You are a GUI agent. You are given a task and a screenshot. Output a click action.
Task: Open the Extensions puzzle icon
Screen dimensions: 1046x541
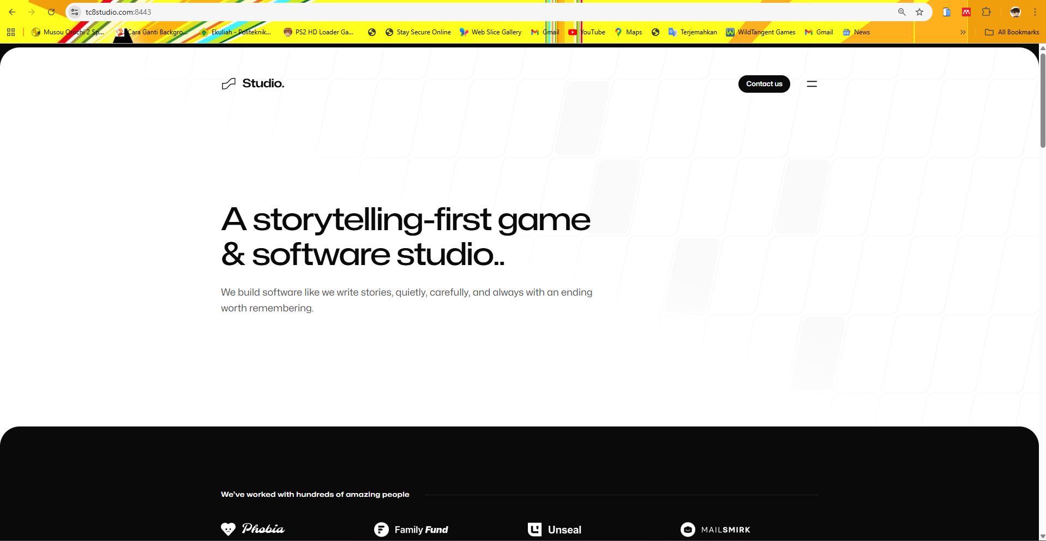pyautogui.click(x=987, y=11)
